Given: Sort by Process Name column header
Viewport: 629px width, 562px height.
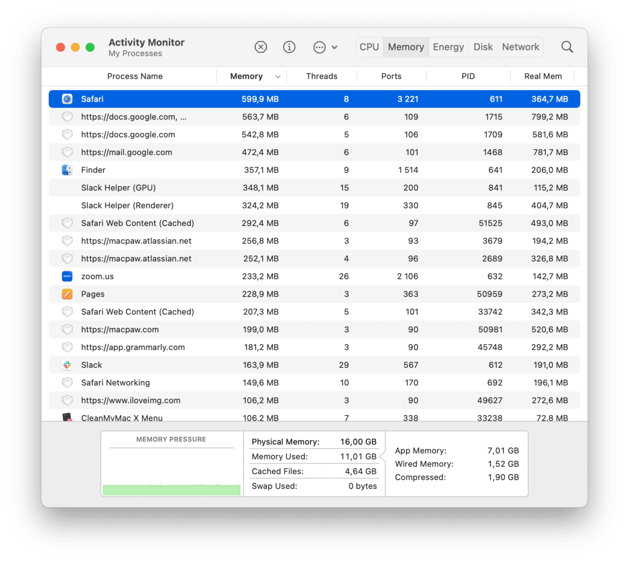Looking at the screenshot, I should pyautogui.click(x=134, y=76).
